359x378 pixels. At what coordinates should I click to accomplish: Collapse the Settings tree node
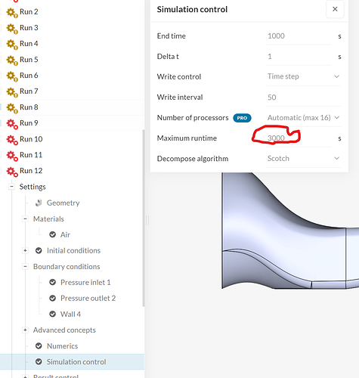point(11,187)
